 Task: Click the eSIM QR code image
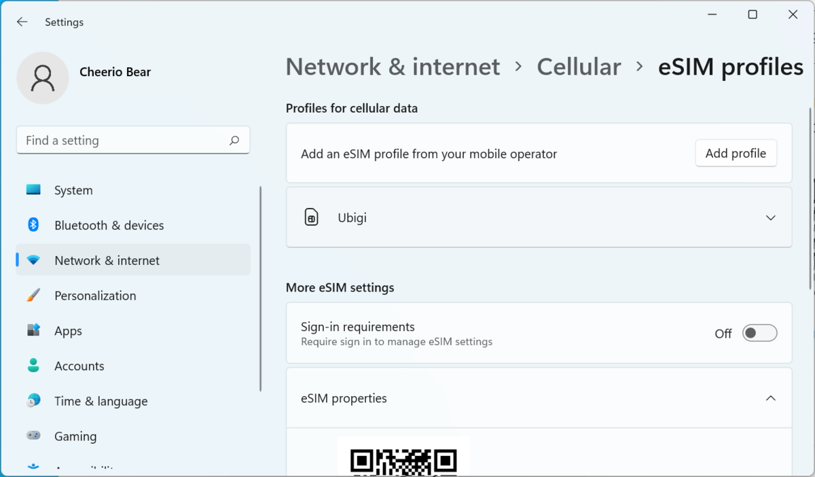tap(403, 457)
